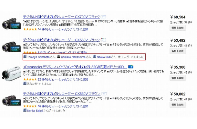Add CX560V ブラウン to ショッピング リストに追加
This screenshot has width=197, height=129.
(73, 106)
